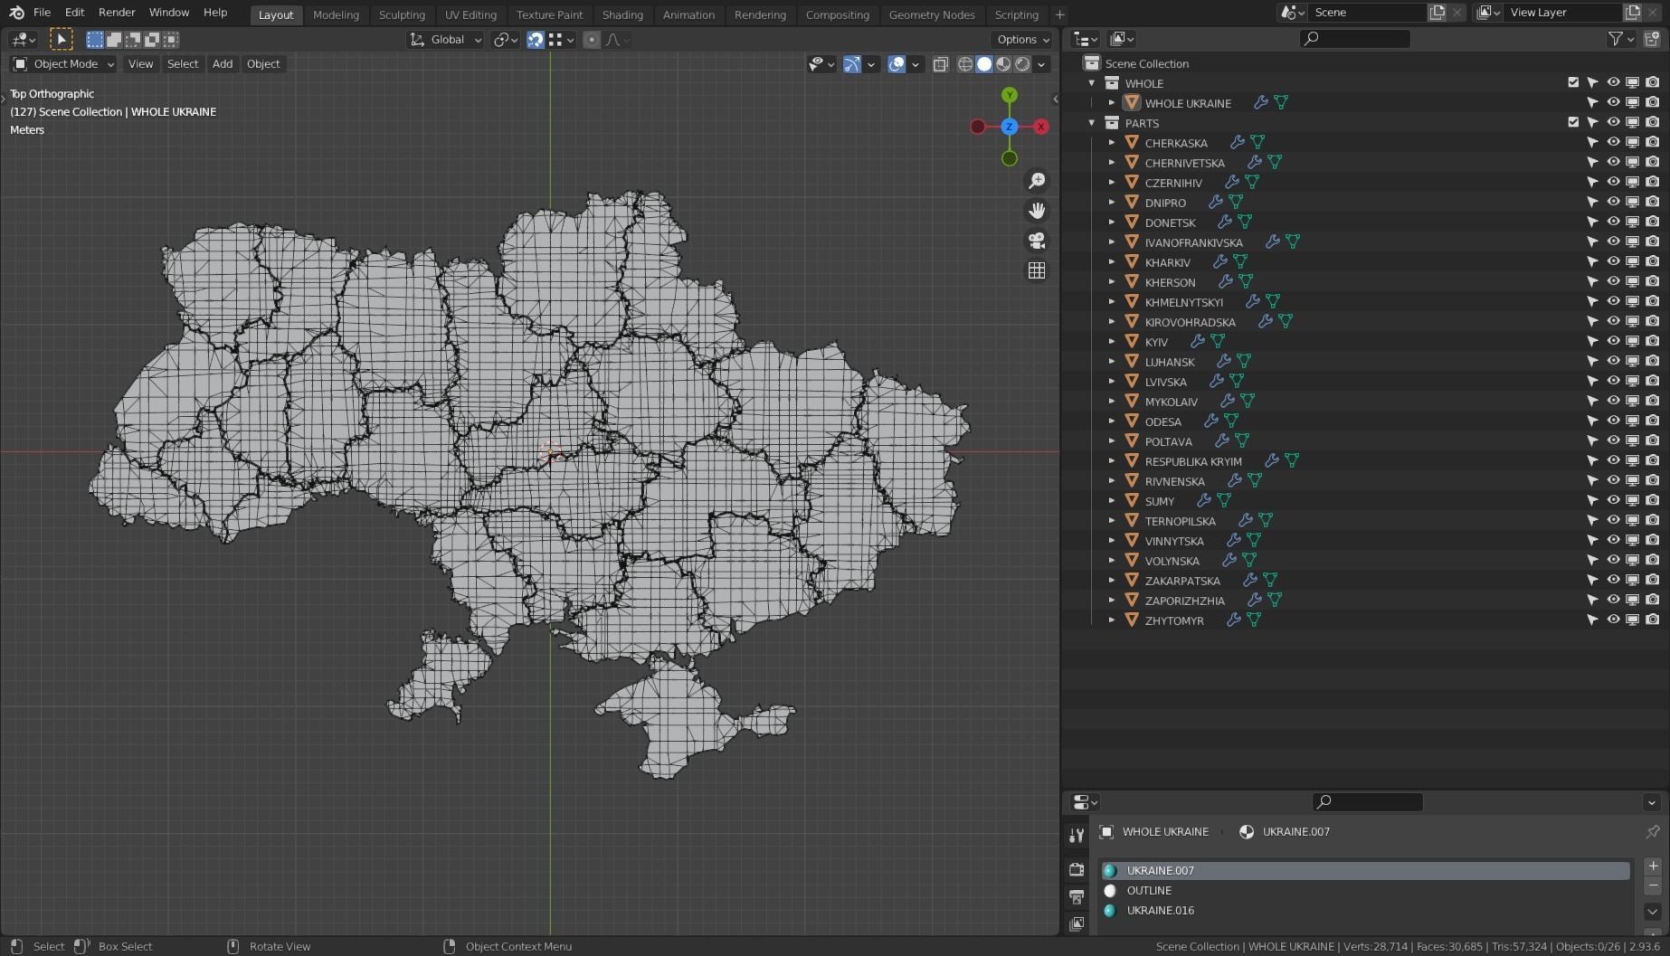The height and width of the screenshot is (956, 1670).
Task: Toggle camera view icon in viewport
Action: point(1037,241)
